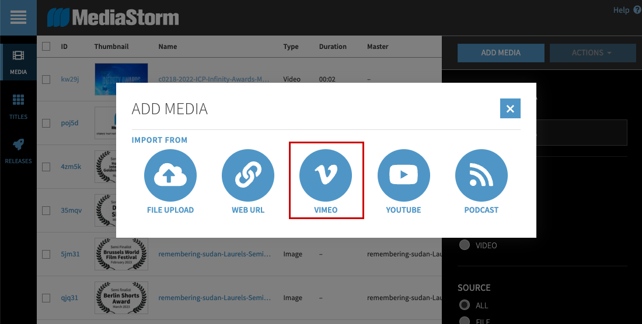Open media ID poj5d
642x324 pixels.
click(69, 123)
